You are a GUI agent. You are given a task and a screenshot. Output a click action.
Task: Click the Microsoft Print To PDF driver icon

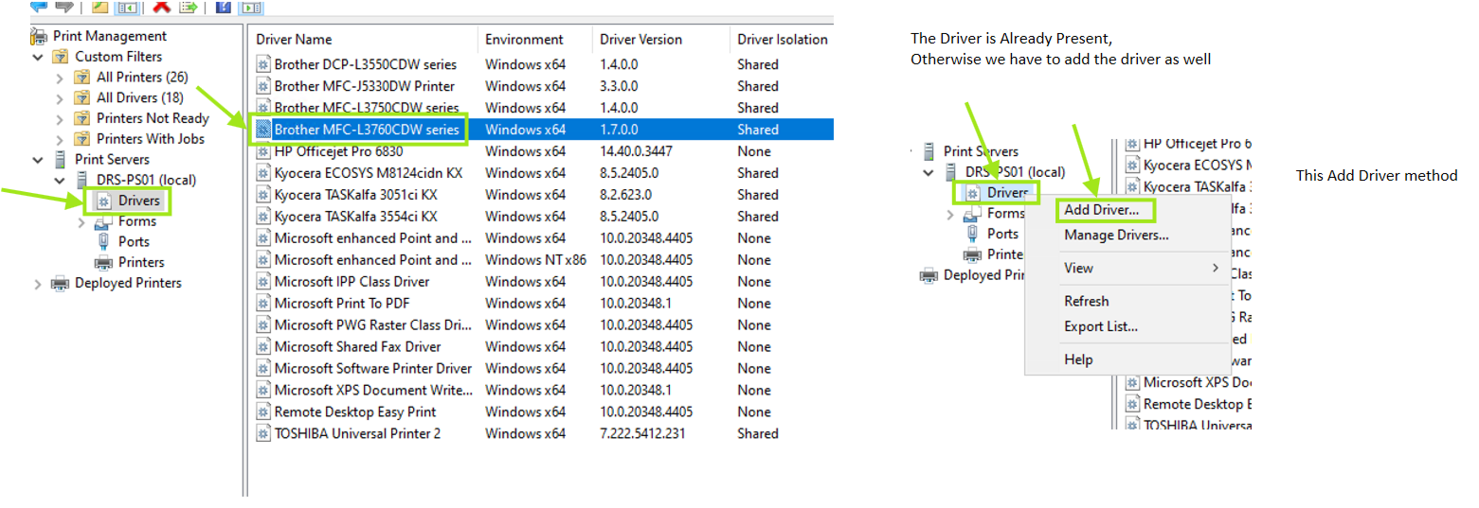click(x=263, y=304)
